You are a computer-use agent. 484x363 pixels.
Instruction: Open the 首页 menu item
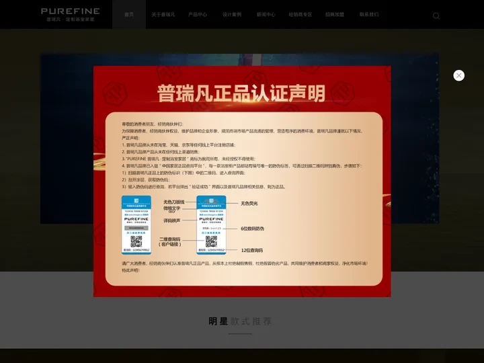coord(129,15)
